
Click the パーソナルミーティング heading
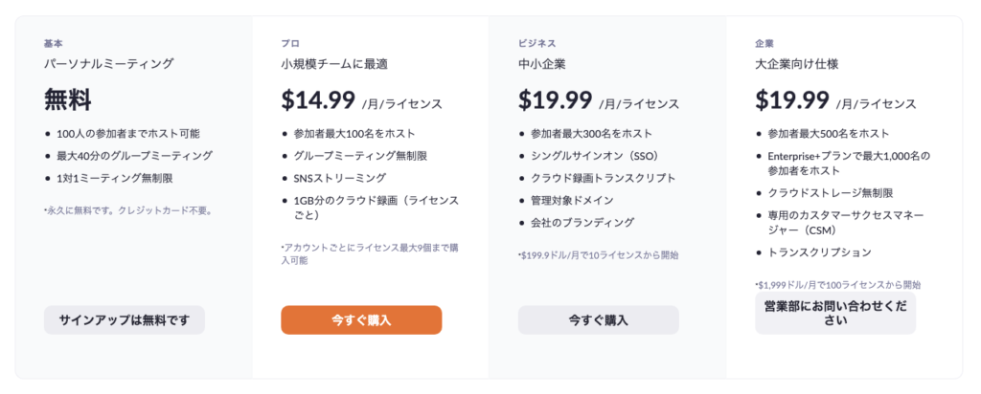(x=109, y=64)
